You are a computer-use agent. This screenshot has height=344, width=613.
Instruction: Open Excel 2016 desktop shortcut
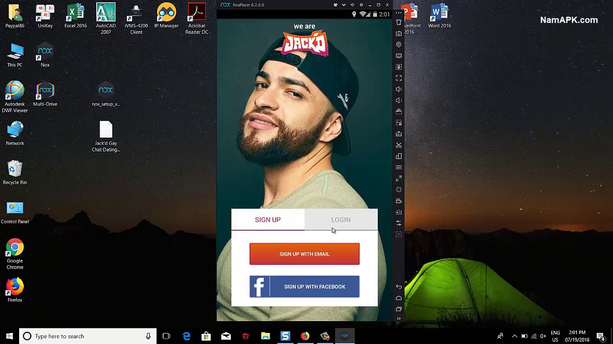(76, 16)
